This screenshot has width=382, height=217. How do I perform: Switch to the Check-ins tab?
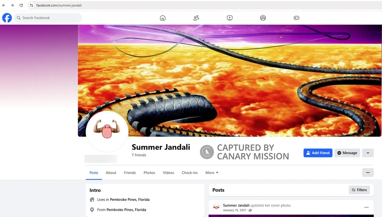pos(190,173)
